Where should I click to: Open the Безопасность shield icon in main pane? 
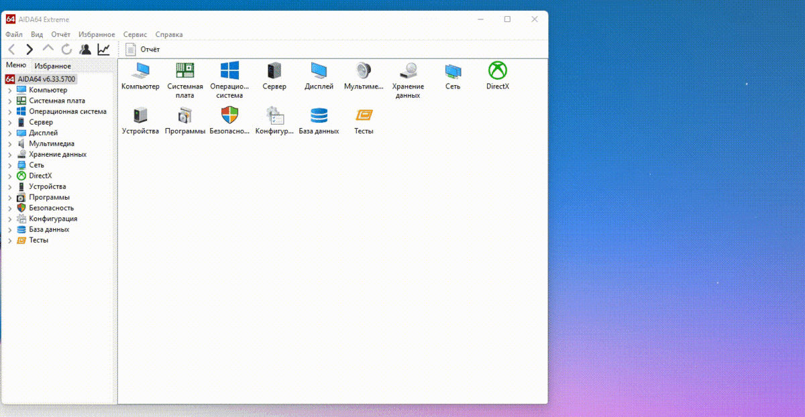coord(229,115)
